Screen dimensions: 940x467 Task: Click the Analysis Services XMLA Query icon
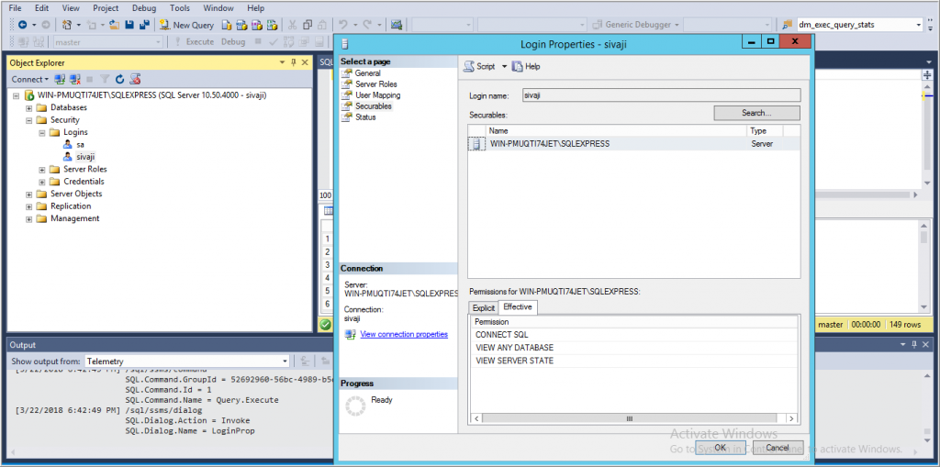coord(272,25)
